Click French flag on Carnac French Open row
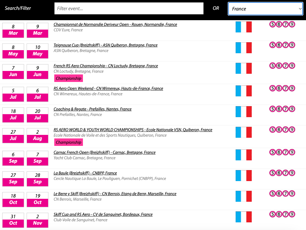 [x=244, y=155]
